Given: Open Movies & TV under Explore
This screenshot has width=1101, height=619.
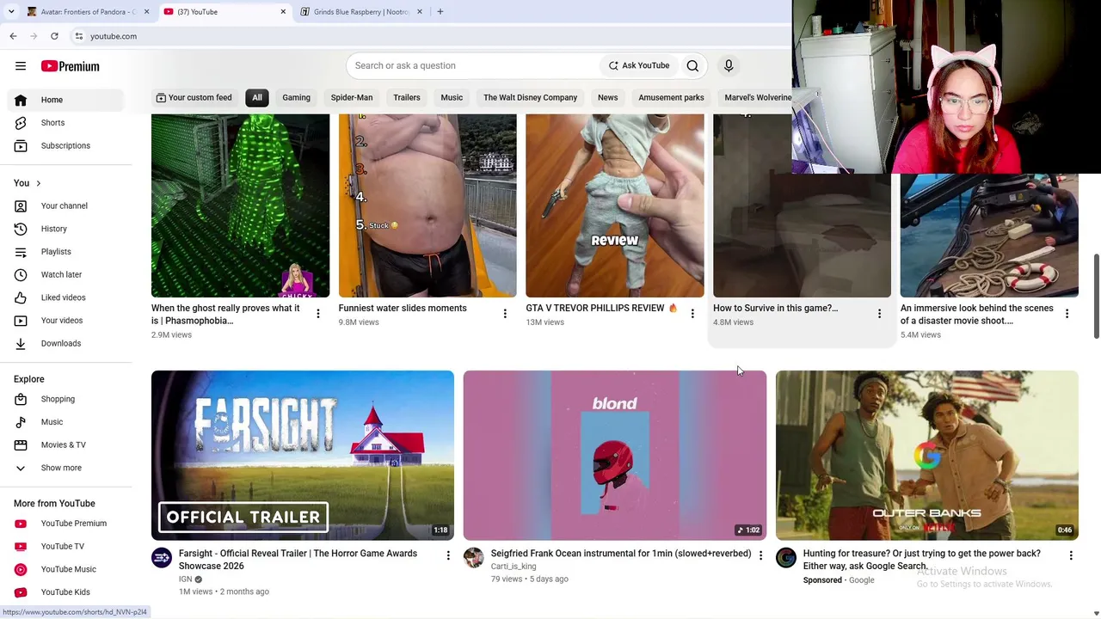Looking at the screenshot, I should pyautogui.click(x=66, y=444).
